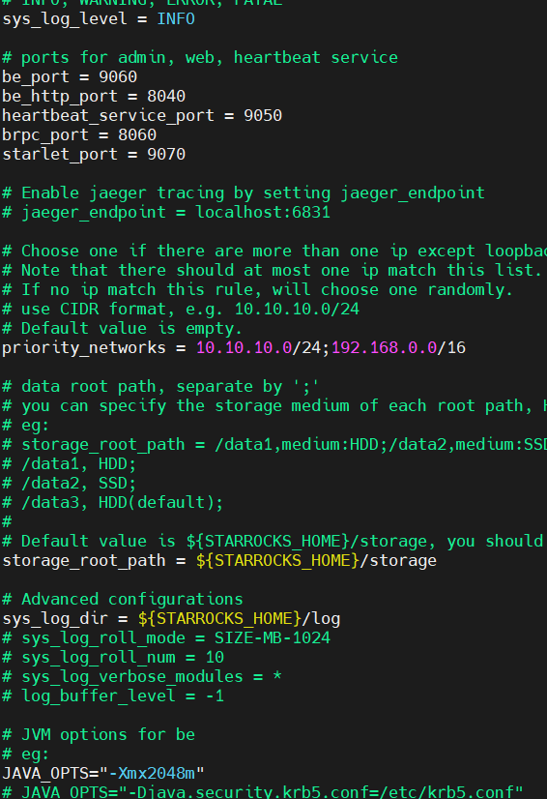Click the 192.168.0.0 address value
Image resolution: width=547 pixels, height=799 pixels.
coord(384,348)
